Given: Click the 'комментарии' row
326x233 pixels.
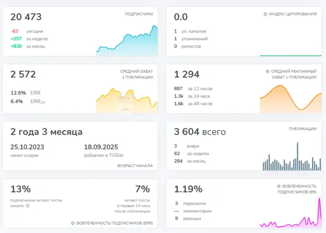Looking at the screenshot, I should coord(193,211).
